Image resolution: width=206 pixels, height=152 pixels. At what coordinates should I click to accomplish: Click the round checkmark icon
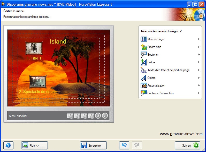coord(105,116)
